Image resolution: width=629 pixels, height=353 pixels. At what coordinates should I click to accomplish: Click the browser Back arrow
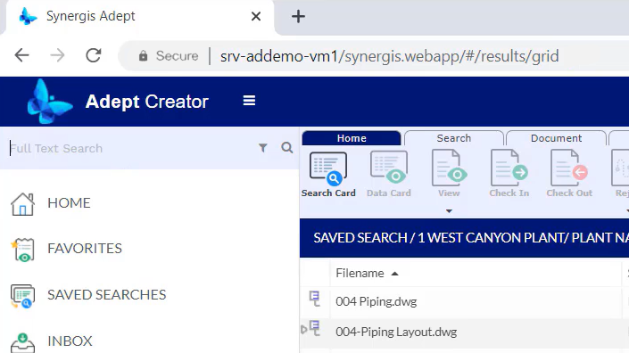pos(21,55)
